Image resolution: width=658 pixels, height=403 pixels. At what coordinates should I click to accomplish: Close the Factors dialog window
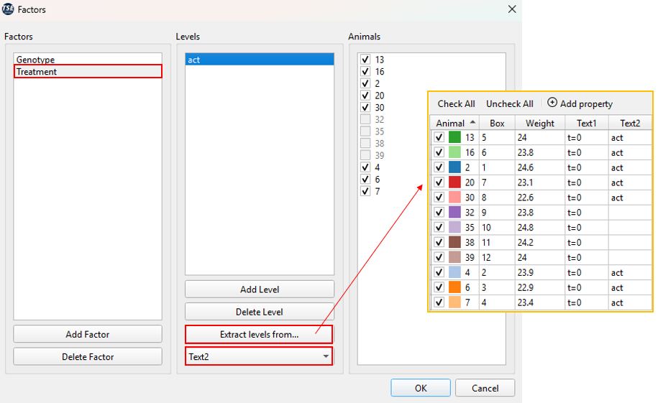(511, 9)
